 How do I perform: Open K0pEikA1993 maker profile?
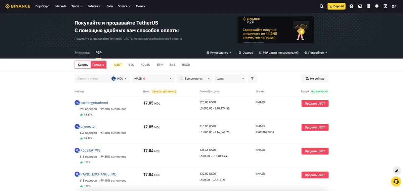point(90,150)
